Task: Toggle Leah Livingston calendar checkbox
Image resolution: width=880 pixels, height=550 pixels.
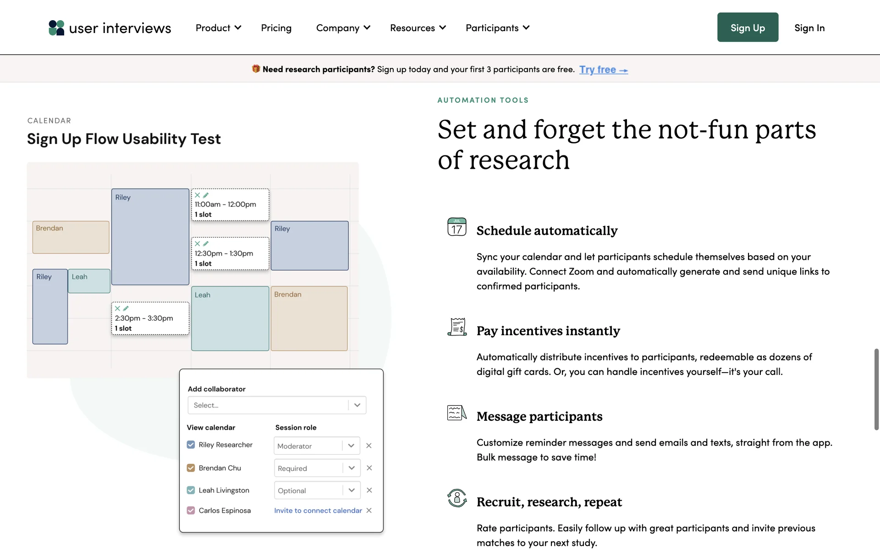Action: [191, 490]
